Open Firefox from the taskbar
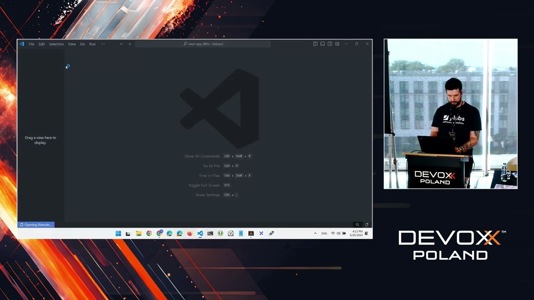 pyautogui.click(x=190, y=233)
